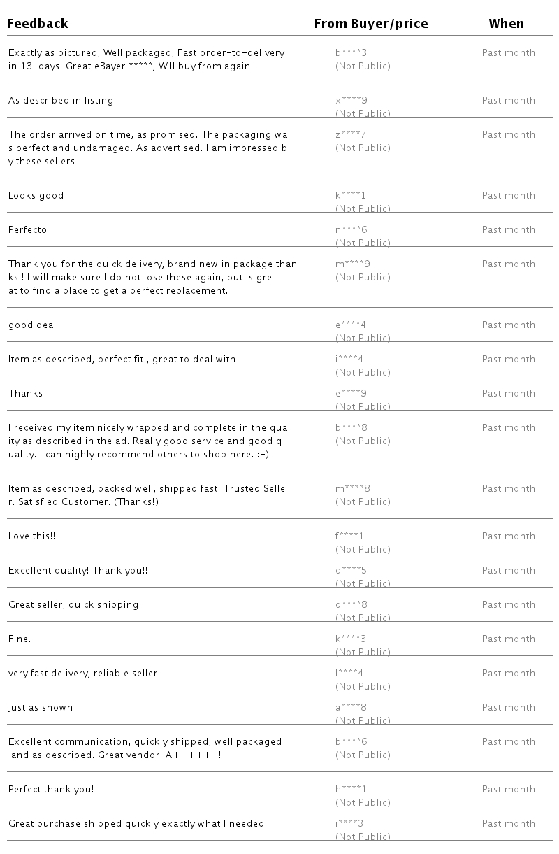Viewport: 559px width, 854px height.
Task: Select the 'Love this!!' feedback comment
Action: coord(31,536)
